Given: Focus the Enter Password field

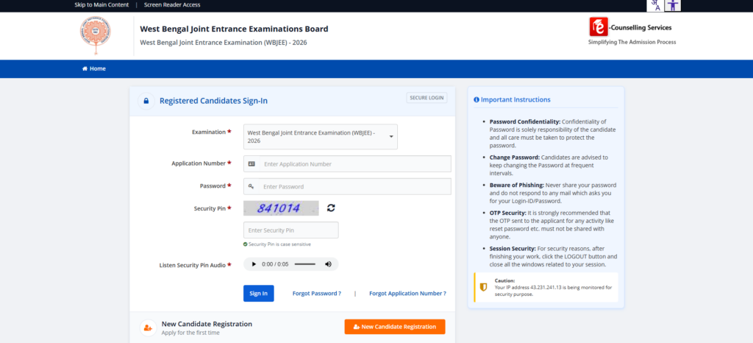Looking at the screenshot, I should [x=347, y=186].
